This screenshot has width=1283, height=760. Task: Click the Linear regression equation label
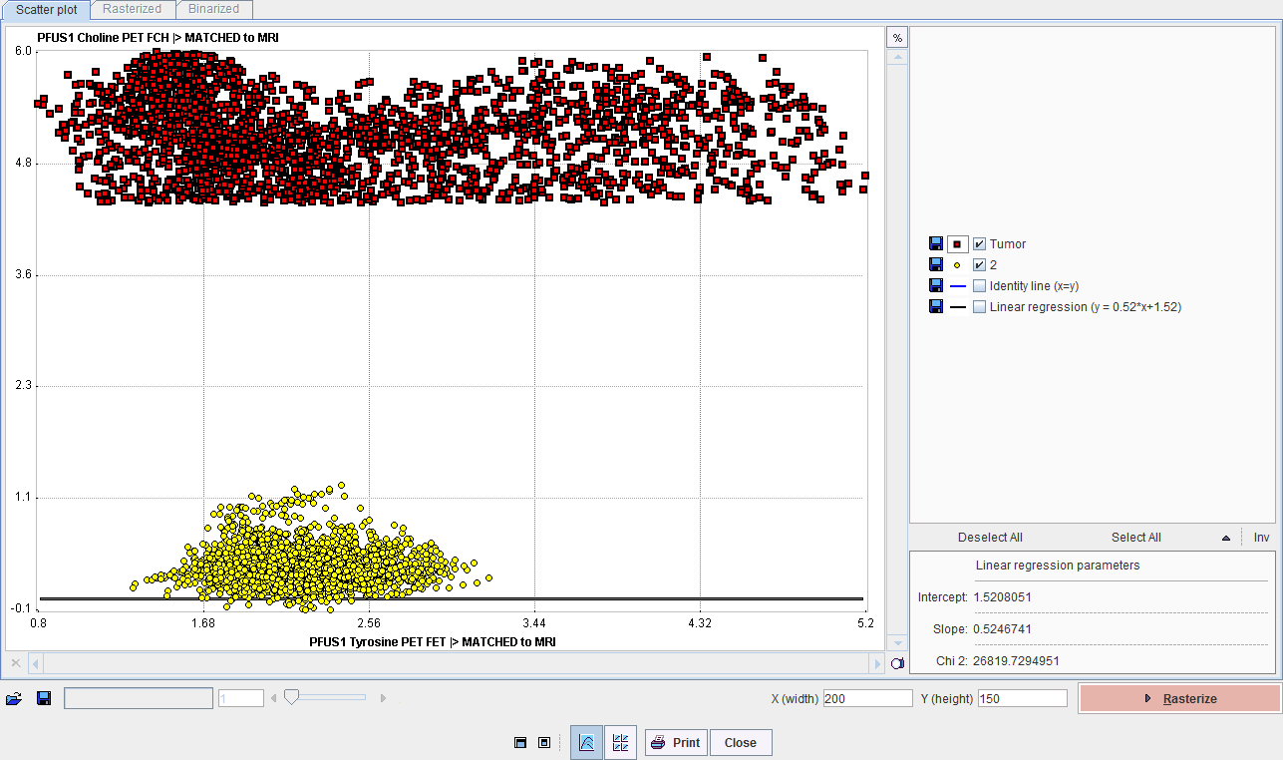1086,307
